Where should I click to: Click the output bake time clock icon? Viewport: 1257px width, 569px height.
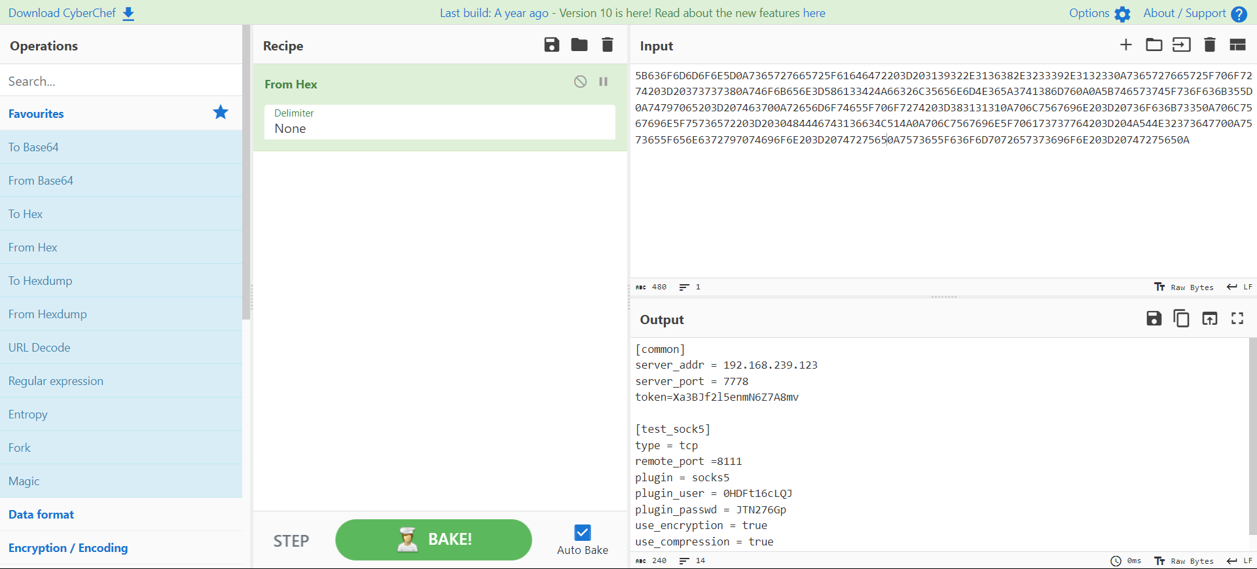click(x=1116, y=560)
